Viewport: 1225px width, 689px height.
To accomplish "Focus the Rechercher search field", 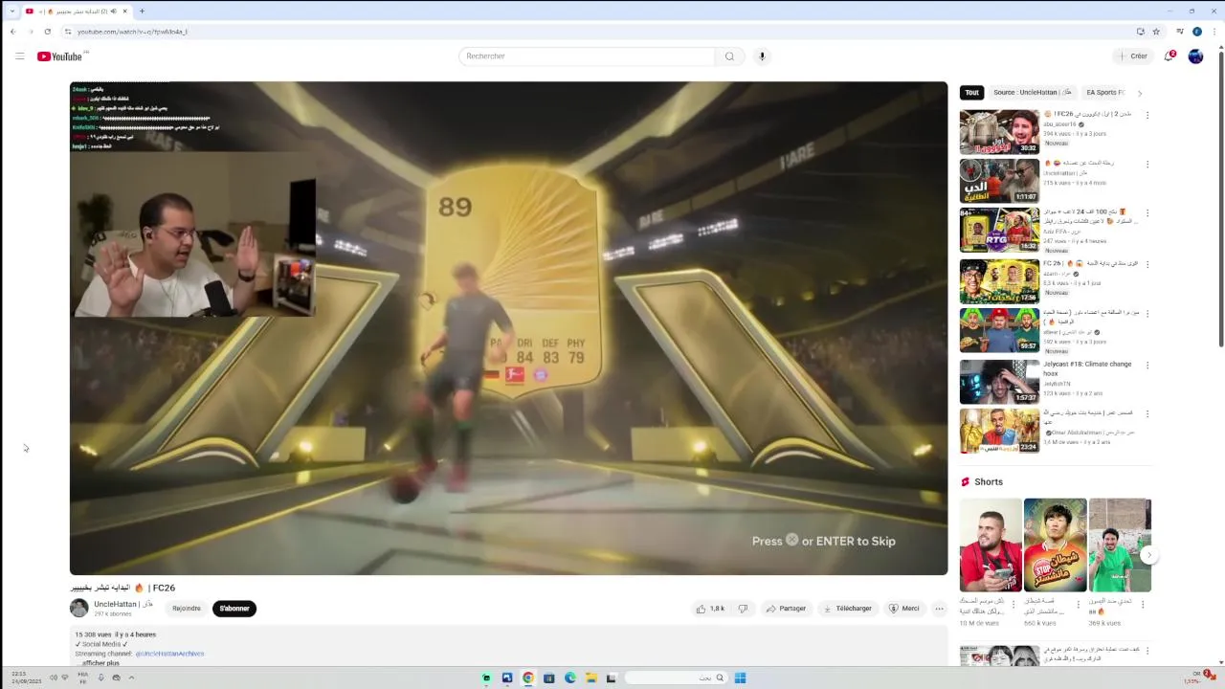I will tap(587, 56).
